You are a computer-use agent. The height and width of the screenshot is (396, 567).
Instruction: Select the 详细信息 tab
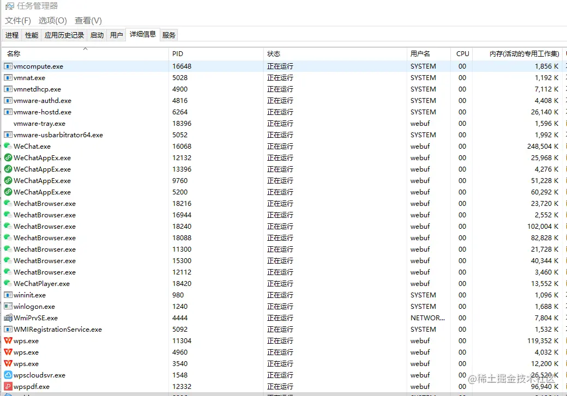pos(143,34)
